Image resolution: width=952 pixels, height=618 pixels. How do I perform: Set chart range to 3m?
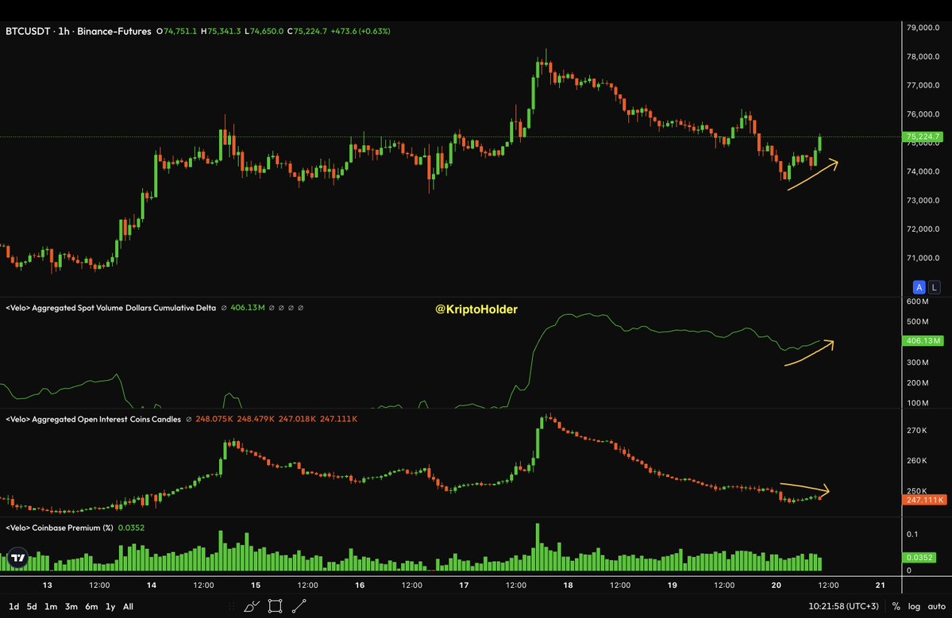tap(71, 606)
